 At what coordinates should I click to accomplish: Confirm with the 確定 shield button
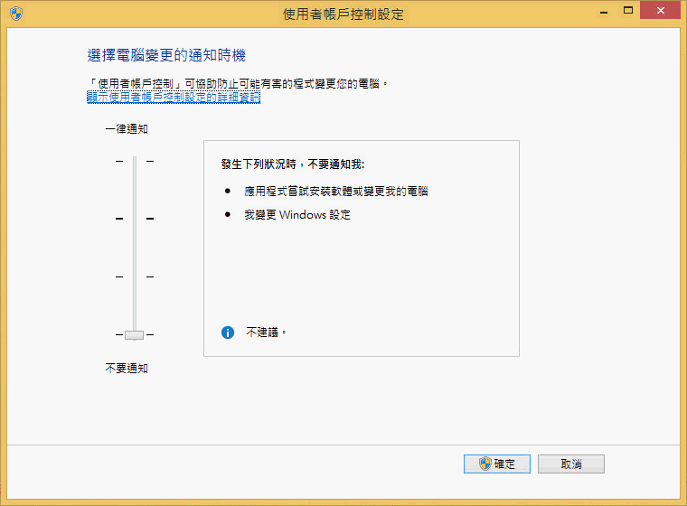point(497,464)
